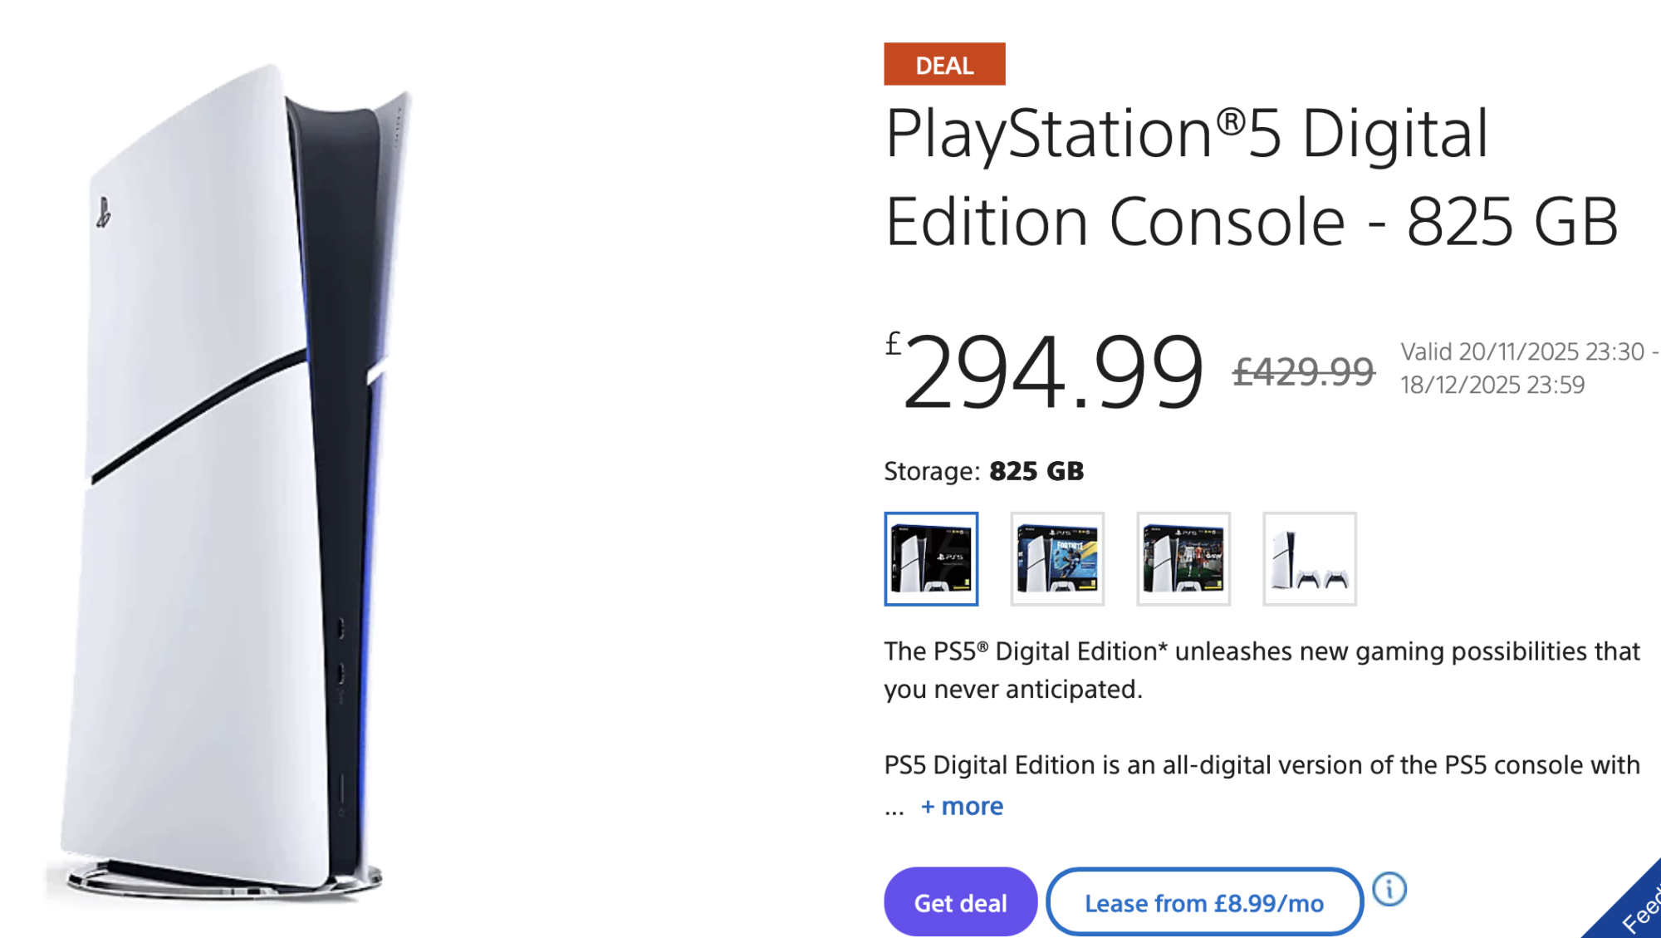Pick the football game bundle variant
The image size is (1661, 938).
coord(1183,558)
